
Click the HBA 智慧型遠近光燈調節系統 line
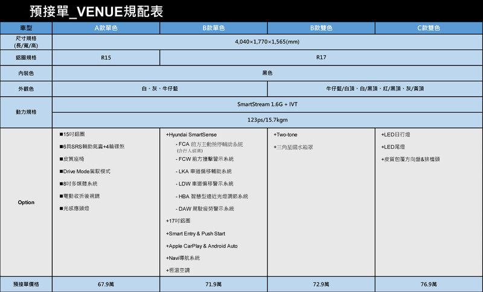pyautogui.click(x=212, y=196)
